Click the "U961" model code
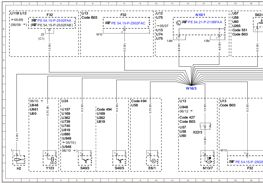Screen dimensions: 263x183 coord(34,109)
